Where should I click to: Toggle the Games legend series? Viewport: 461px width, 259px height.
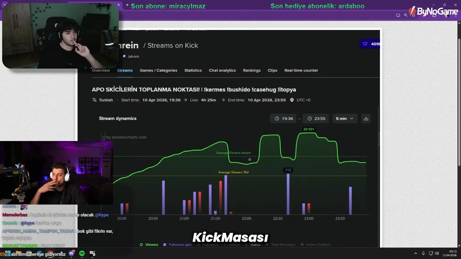tap(232, 245)
